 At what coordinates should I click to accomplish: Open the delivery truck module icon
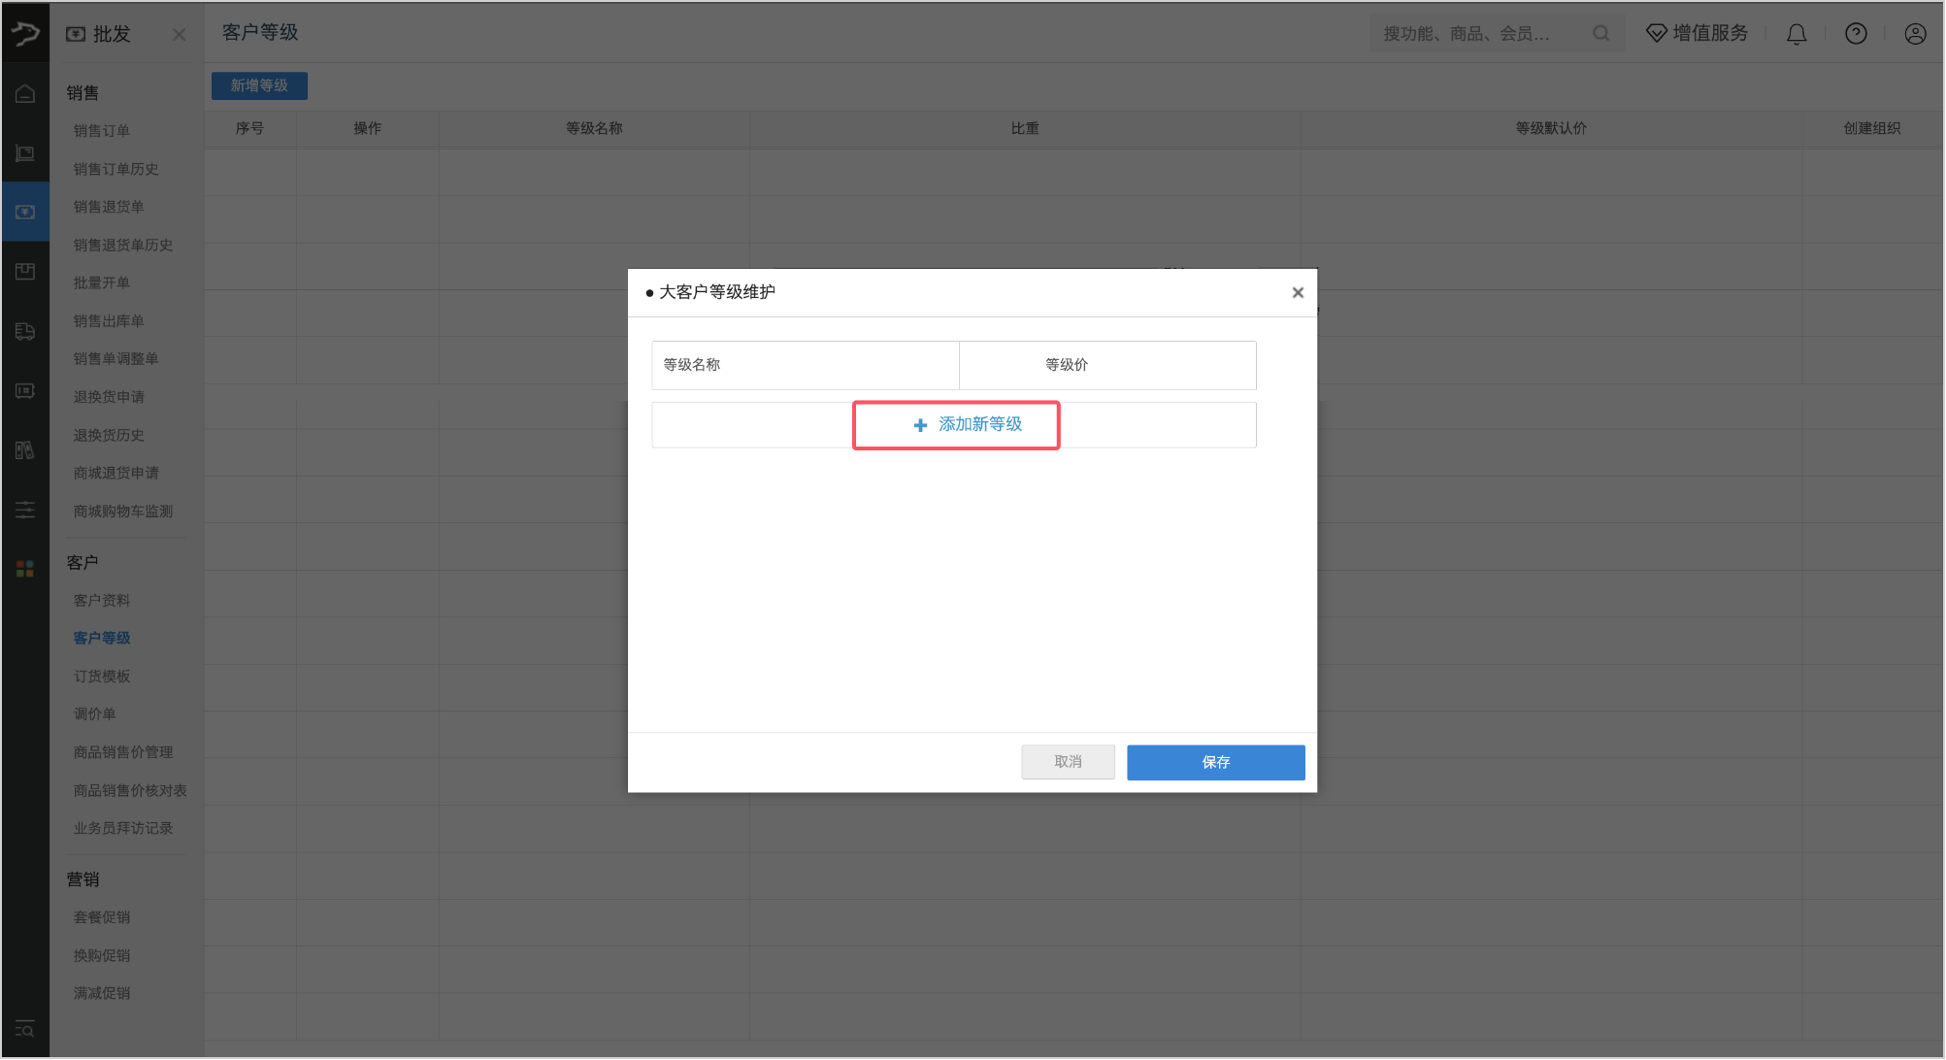(25, 331)
